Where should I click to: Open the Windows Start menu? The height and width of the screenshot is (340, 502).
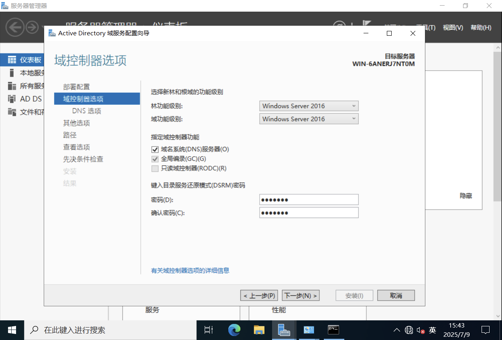[x=12, y=330]
